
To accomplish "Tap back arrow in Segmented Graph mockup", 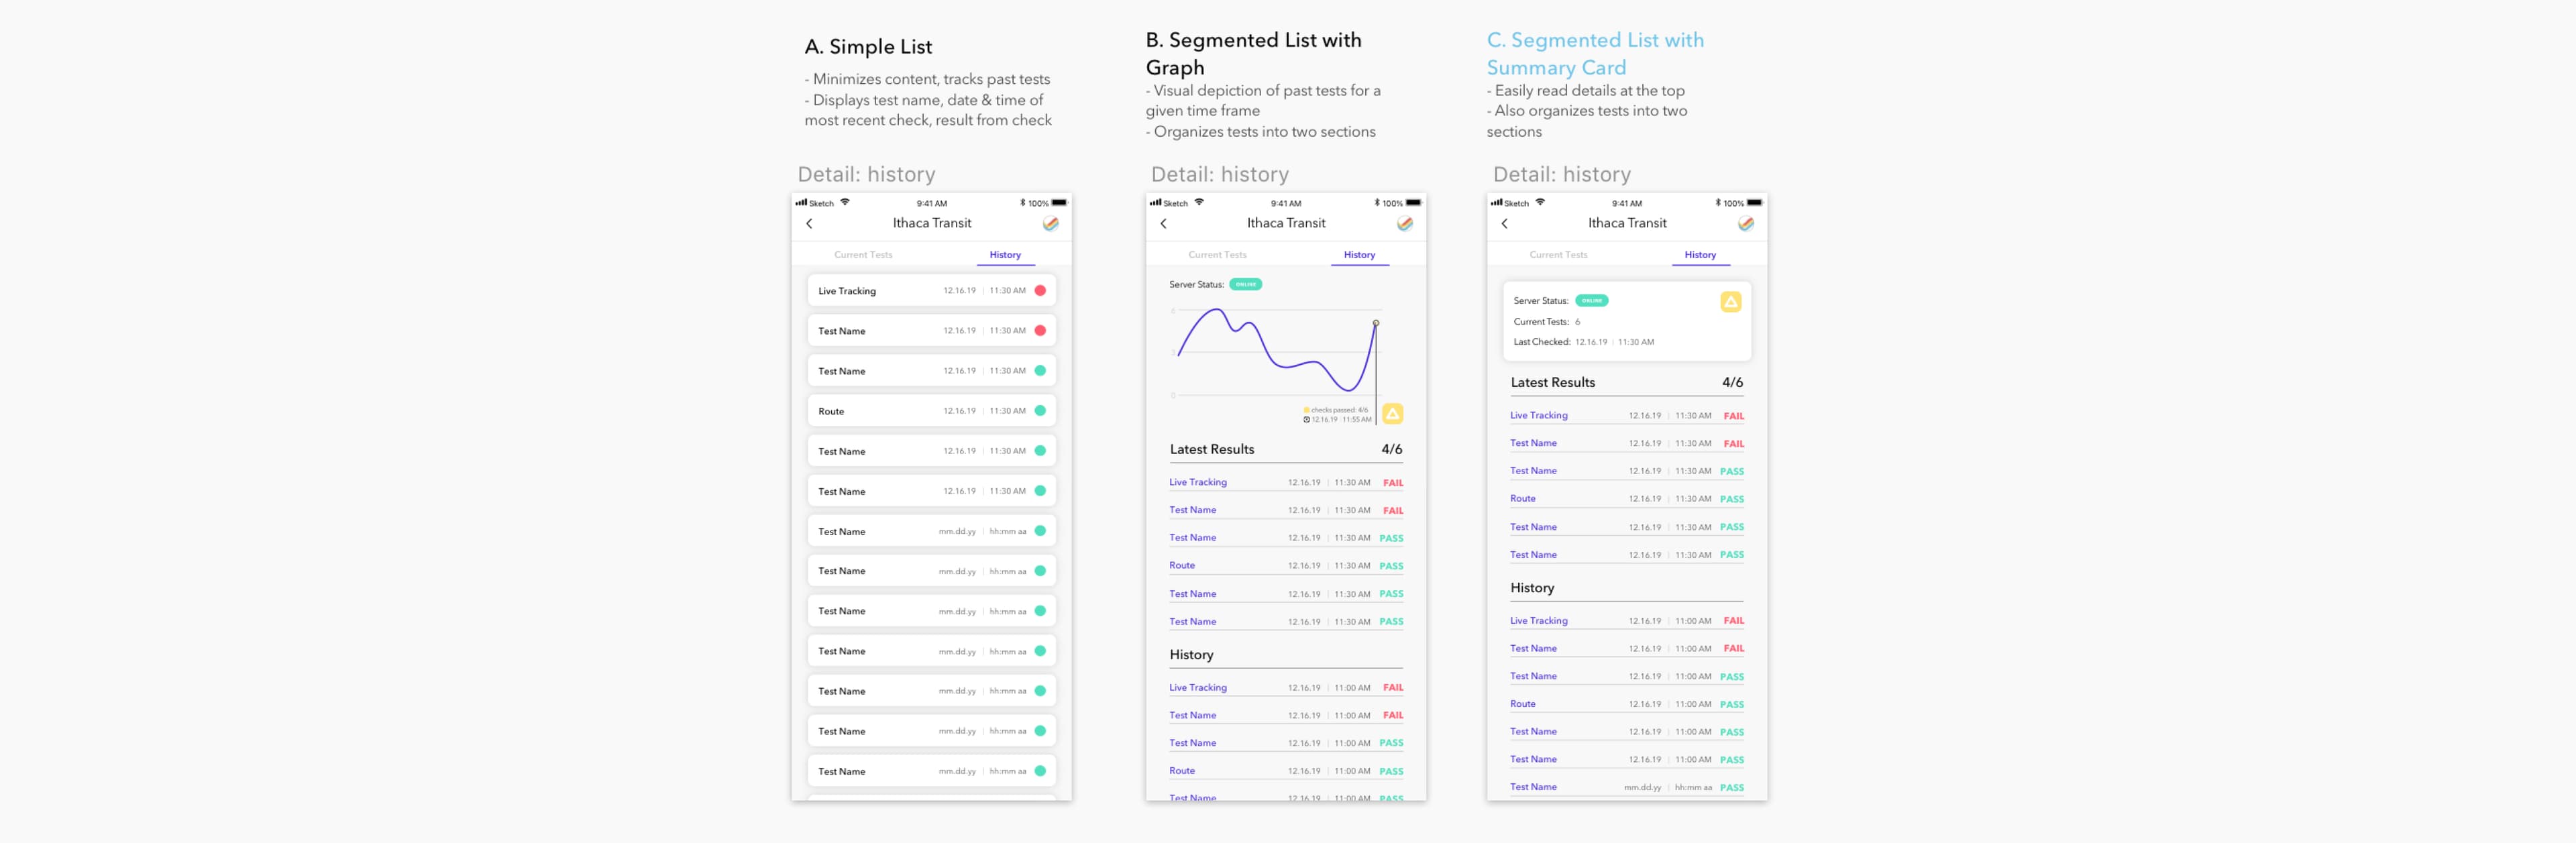I will pos(1163,224).
